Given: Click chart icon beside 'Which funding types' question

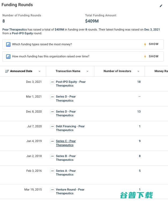Looking at the screenshot, I should [x=8, y=44].
